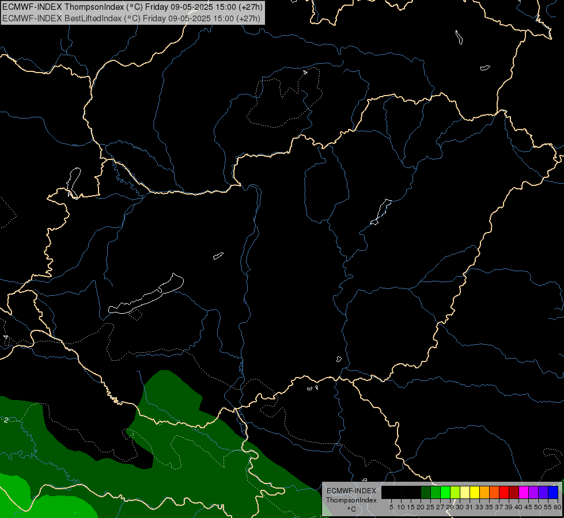Click the contour label 2 at left edge

click(x=6, y=420)
